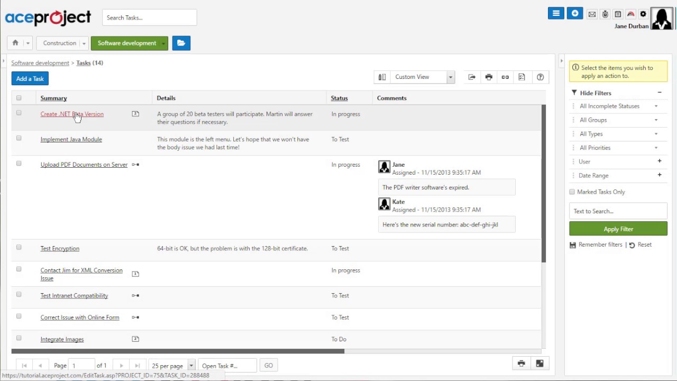Check the Upload PDF Documents row checkbox
This screenshot has height=381, width=677.
click(19, 164)
